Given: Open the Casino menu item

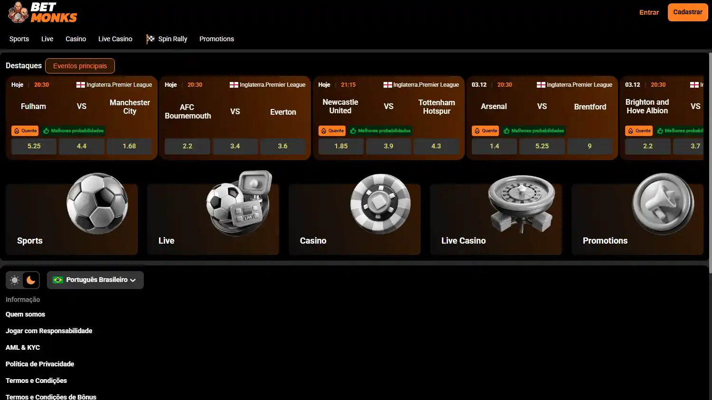Looking at the screenshot, I should (x=76, y=39).
